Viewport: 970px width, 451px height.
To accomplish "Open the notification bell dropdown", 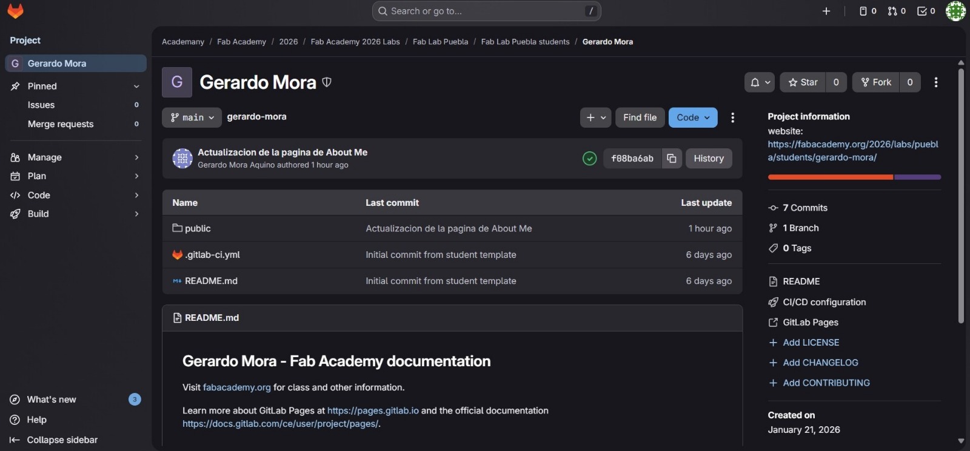I will point(760,82).
